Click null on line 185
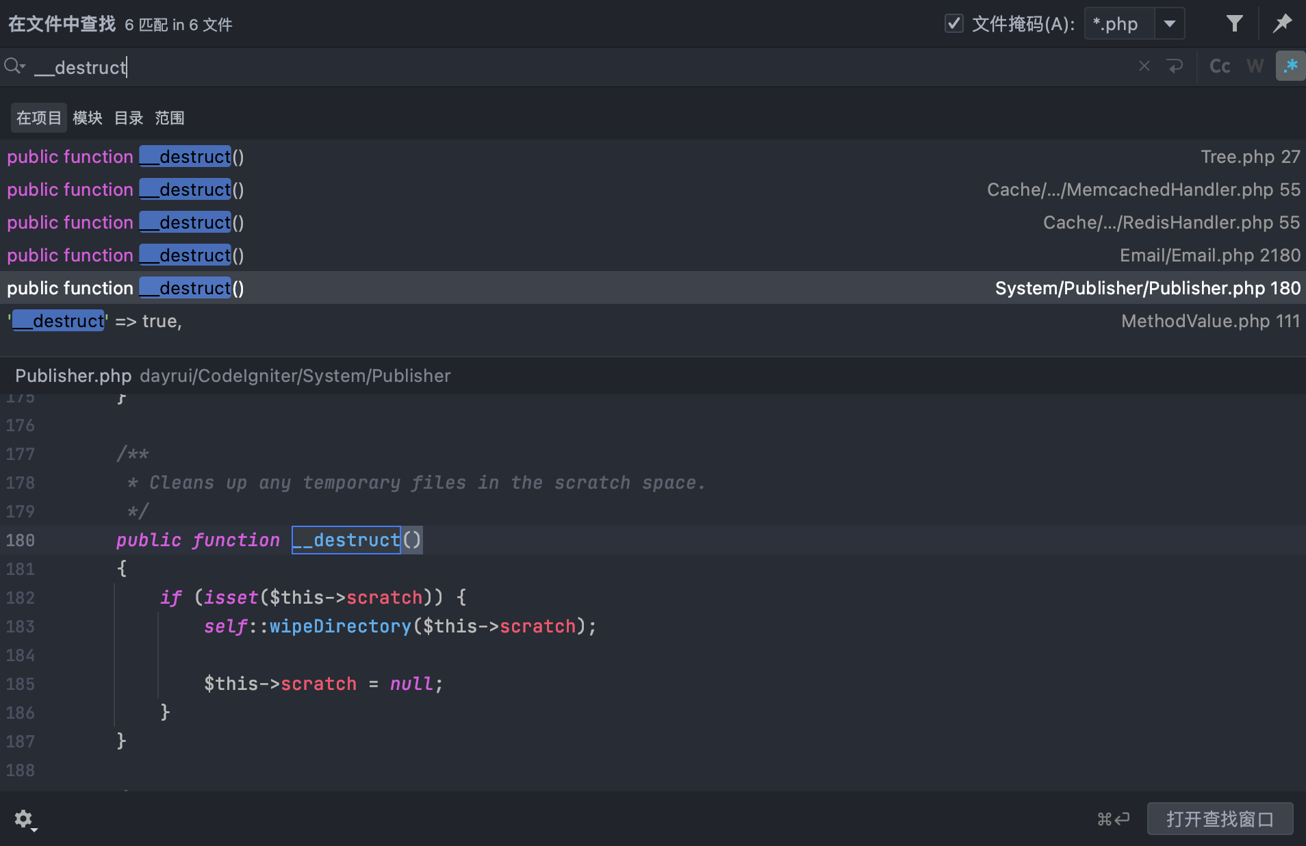Screen dimensions: 1306x846 tap(411, 684)
